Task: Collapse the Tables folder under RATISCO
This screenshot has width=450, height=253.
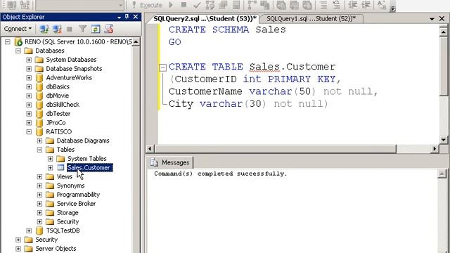Action: coord(39,150)
